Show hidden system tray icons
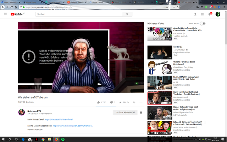227x142 pixels. (196, 140)
